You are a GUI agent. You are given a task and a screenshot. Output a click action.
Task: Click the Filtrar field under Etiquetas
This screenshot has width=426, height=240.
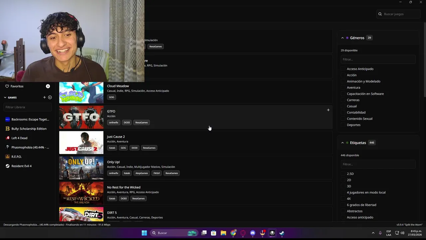point(378,164)
